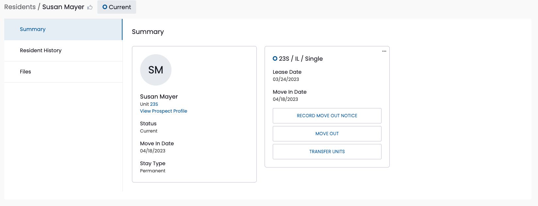Click the SM avatar circle
538x206 pixels.
tap(156, 70)
